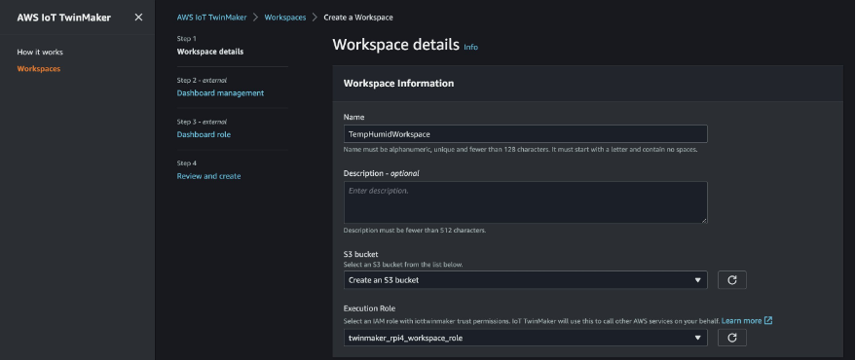Viewport: 856px width, 360px height.
Task: Close the AWS IoT TwinMaker side navigation
Action: tap(138, 18)
